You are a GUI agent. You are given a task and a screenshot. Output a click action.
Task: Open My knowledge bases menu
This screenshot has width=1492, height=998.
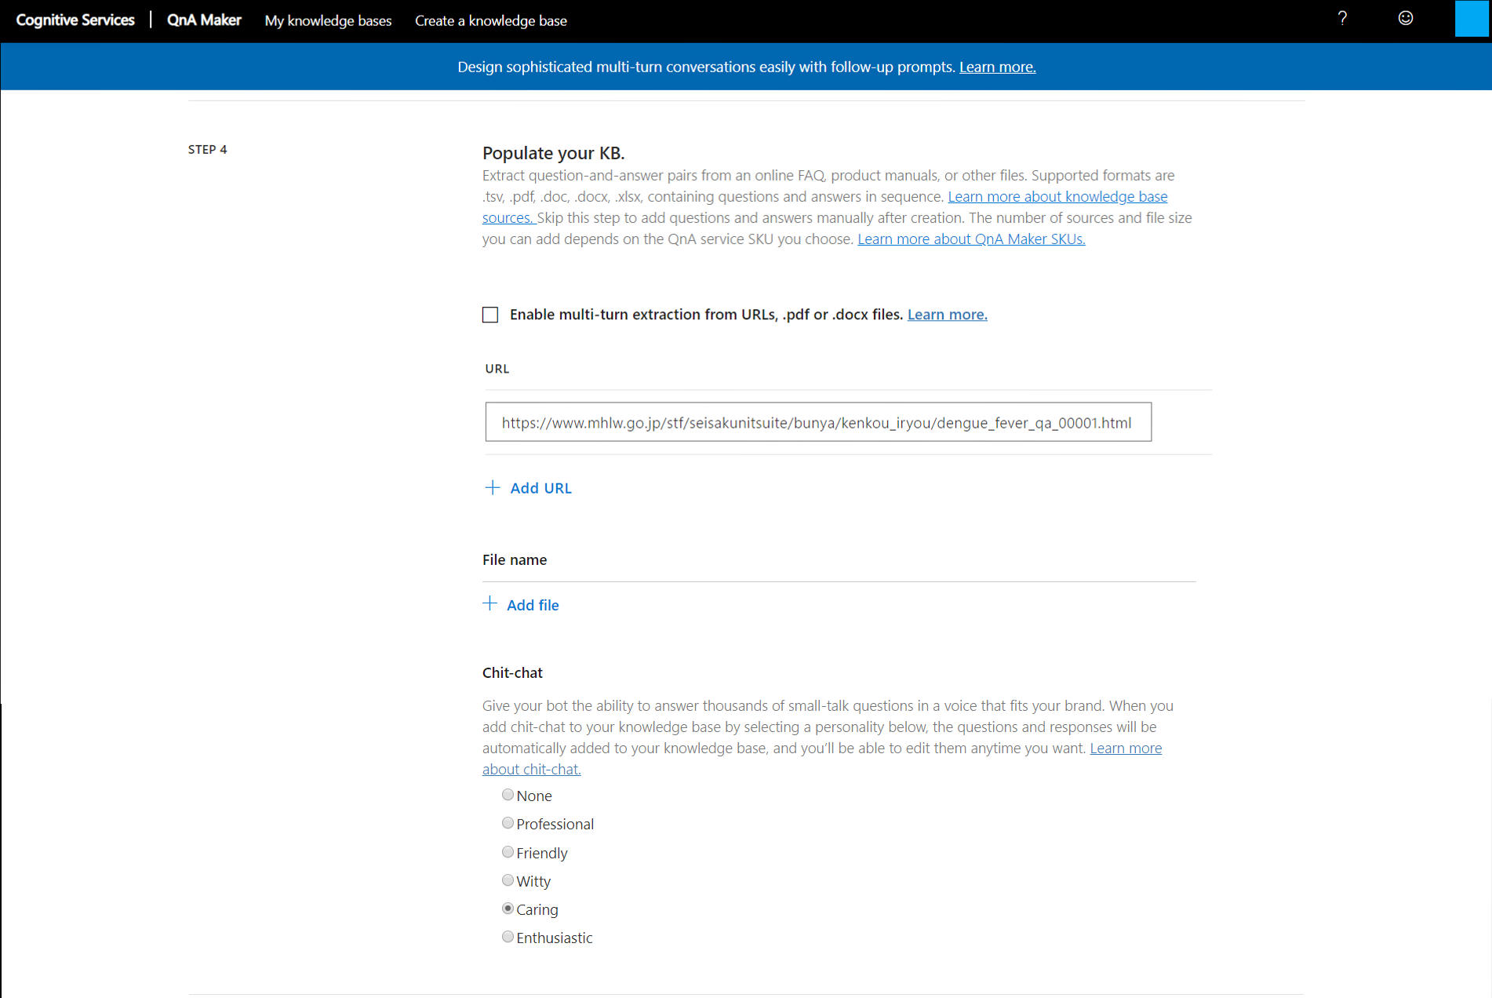[x=328, y=20]
